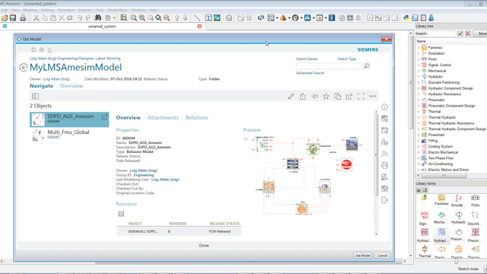Screen dimensions: 487x274
Task: Open the Modeling menu
Action: coord(30,10)
